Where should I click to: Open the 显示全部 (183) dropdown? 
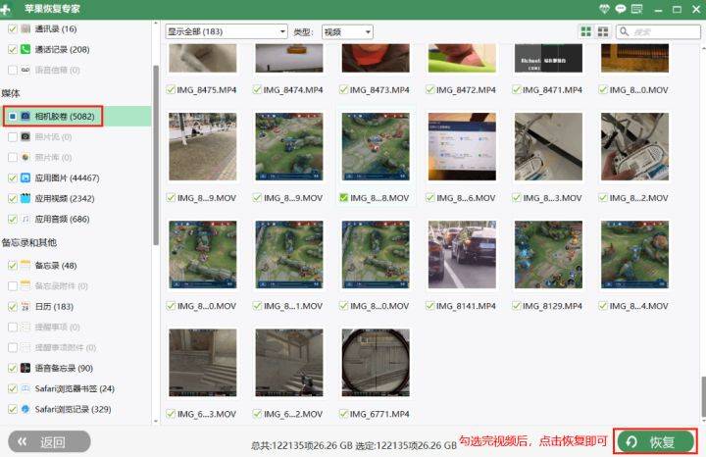pyautogui.click(x=226, y=32)
